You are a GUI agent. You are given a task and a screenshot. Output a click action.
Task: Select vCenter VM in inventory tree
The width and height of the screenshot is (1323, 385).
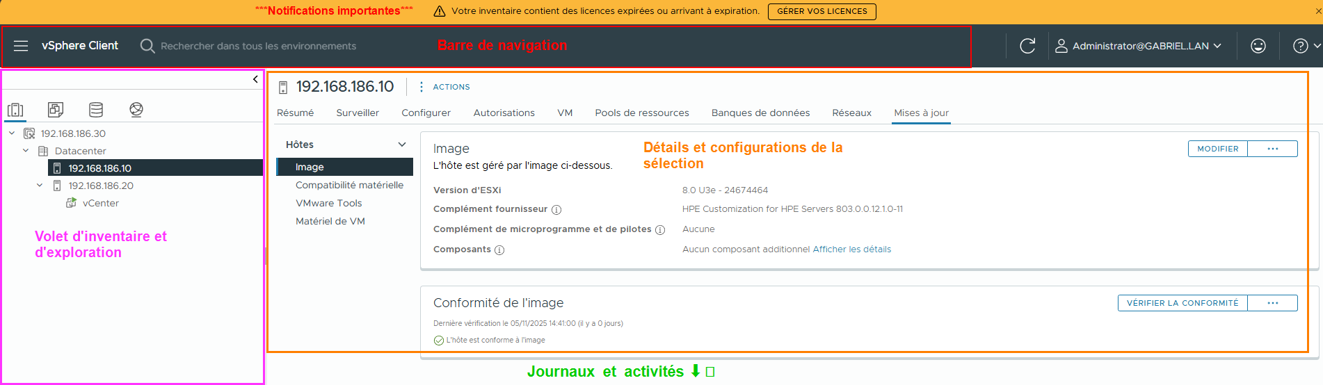[100, 203]
